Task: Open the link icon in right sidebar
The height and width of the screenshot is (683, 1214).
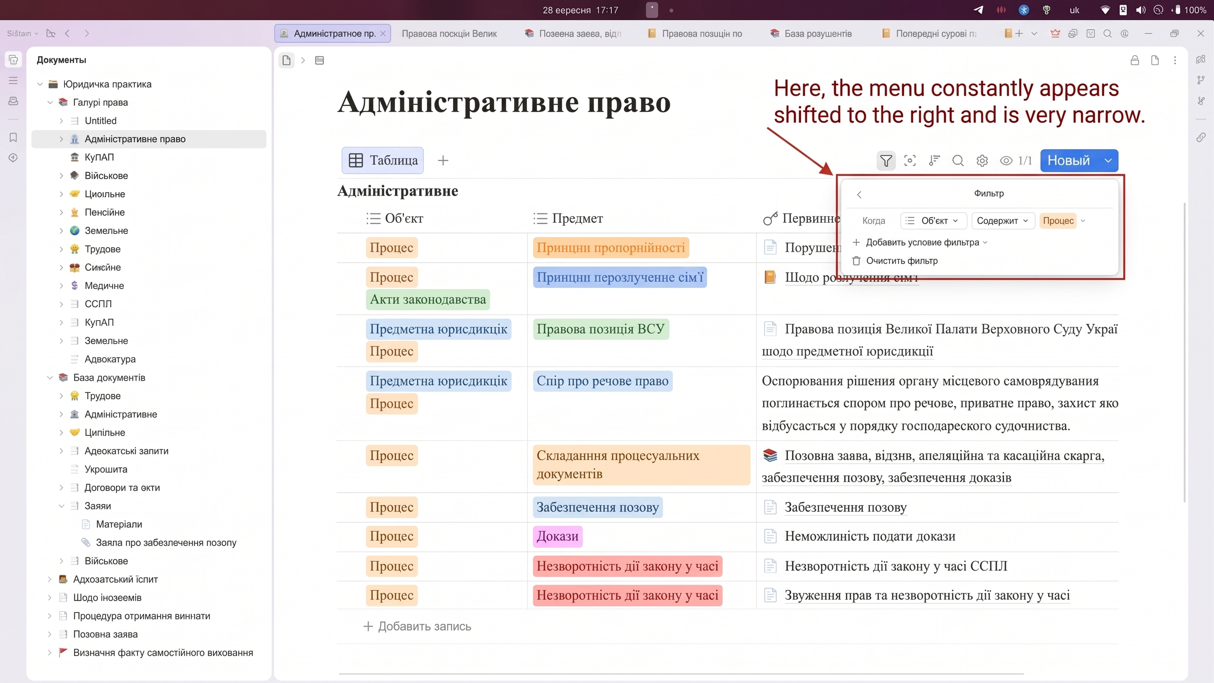Action: point(1201,137)
